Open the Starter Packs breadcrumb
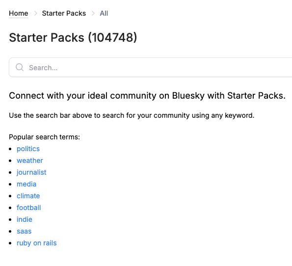Image resolution: width=292 pixels, height=266 pixels. coord(64,13)
